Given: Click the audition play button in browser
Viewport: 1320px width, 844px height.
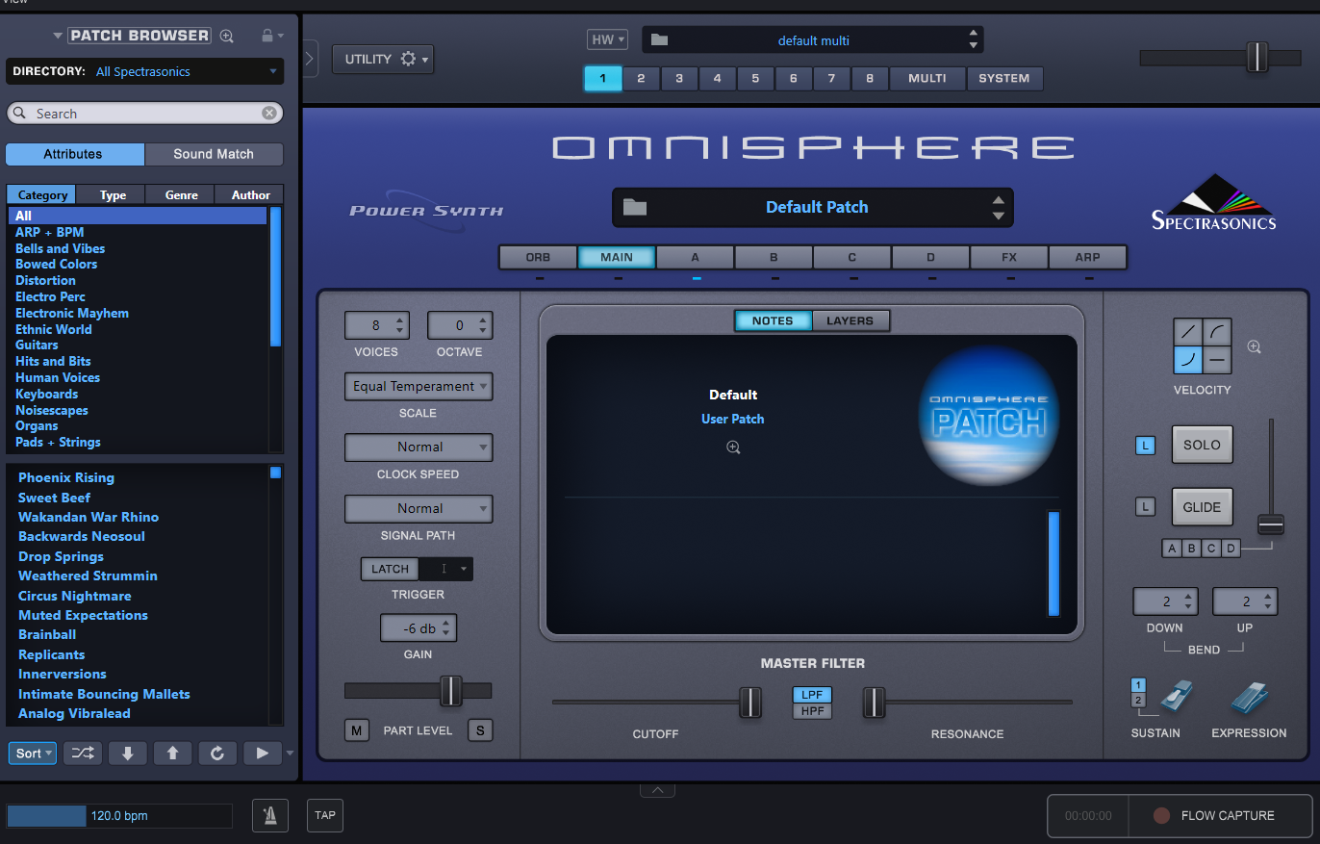Looking at the screenshot, I should point(263,754).
